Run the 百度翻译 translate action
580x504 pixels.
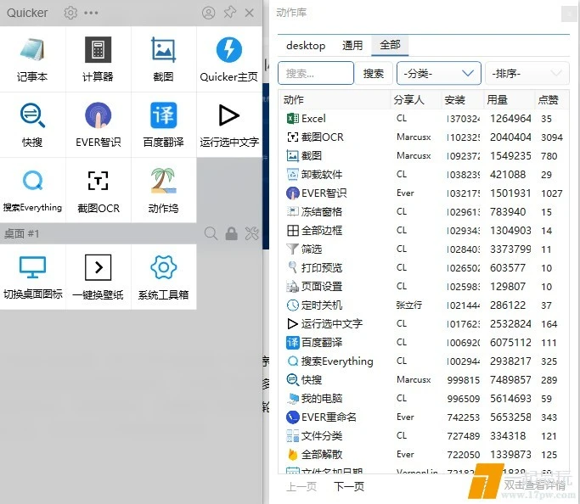(163, 124)
